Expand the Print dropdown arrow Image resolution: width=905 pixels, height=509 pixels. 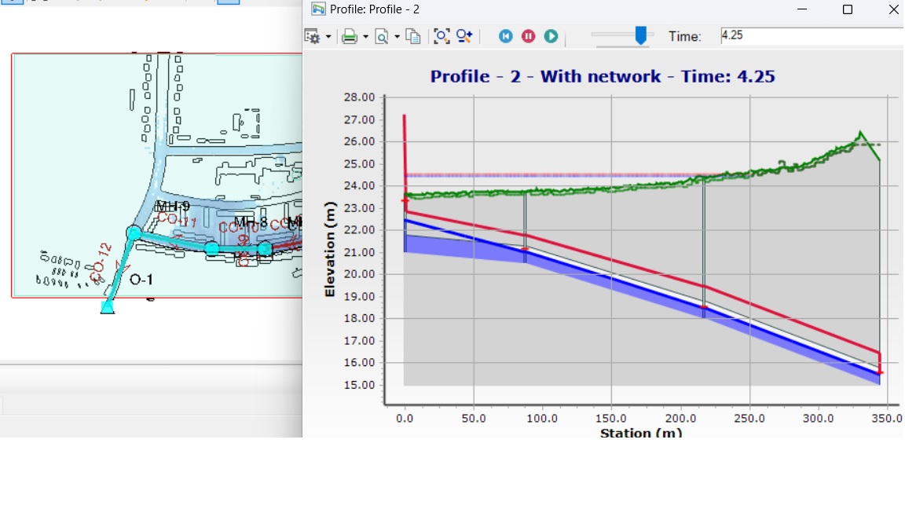[x=365, y=37]
